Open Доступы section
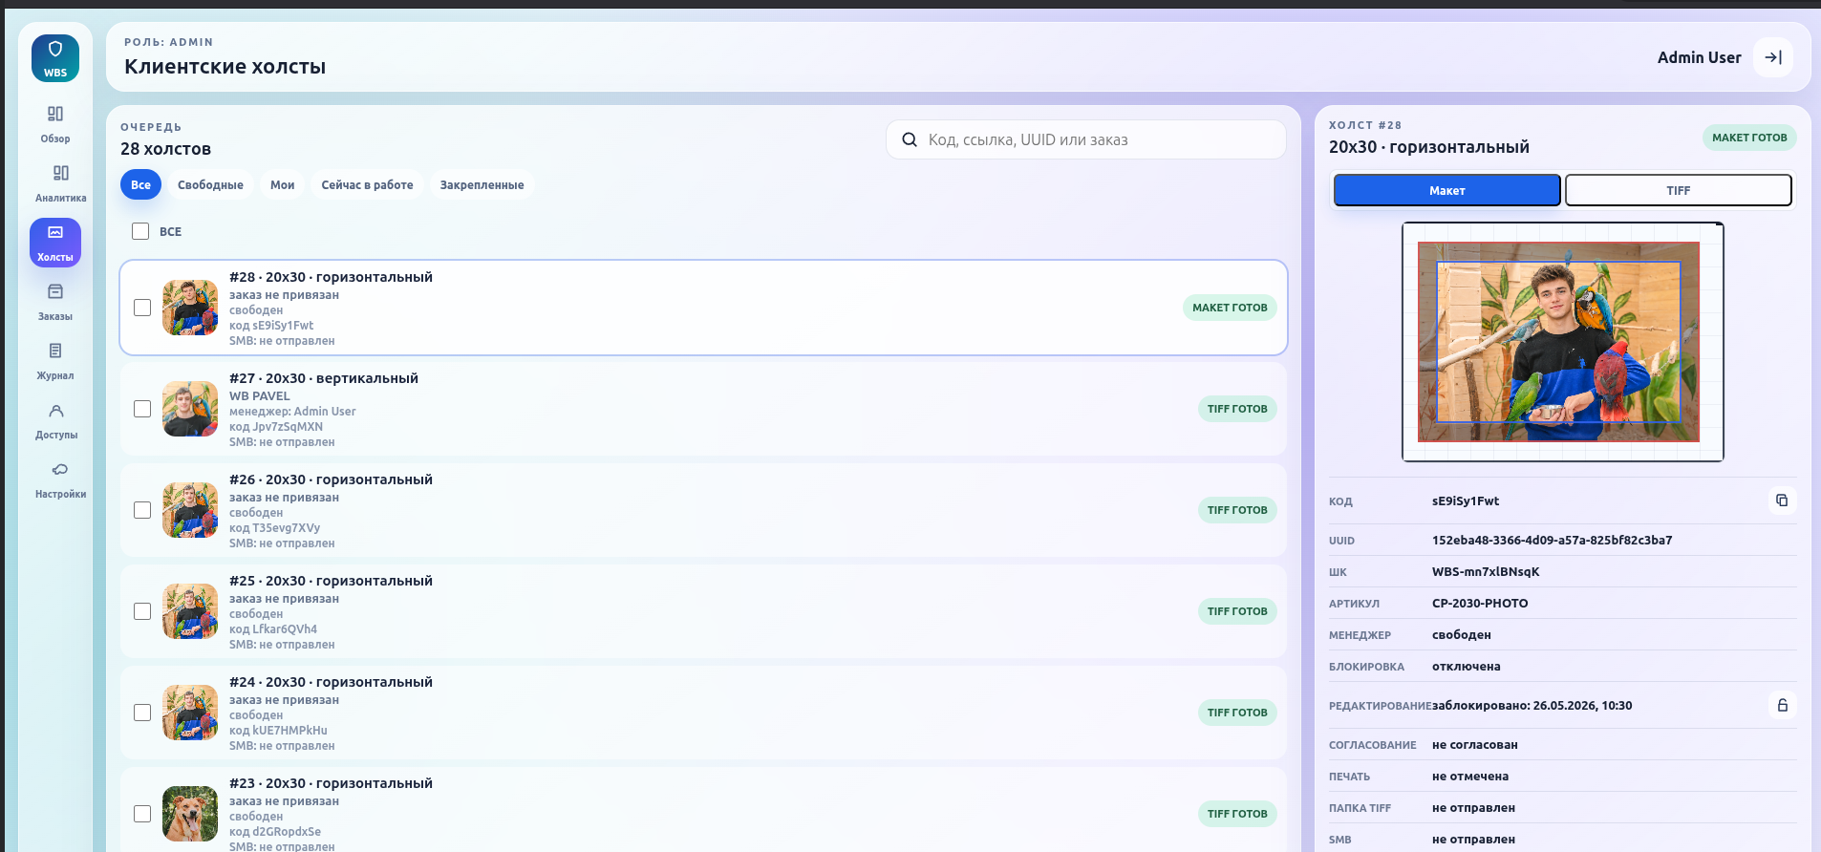This screenshot has width=1821, height=852. point(55,420)
